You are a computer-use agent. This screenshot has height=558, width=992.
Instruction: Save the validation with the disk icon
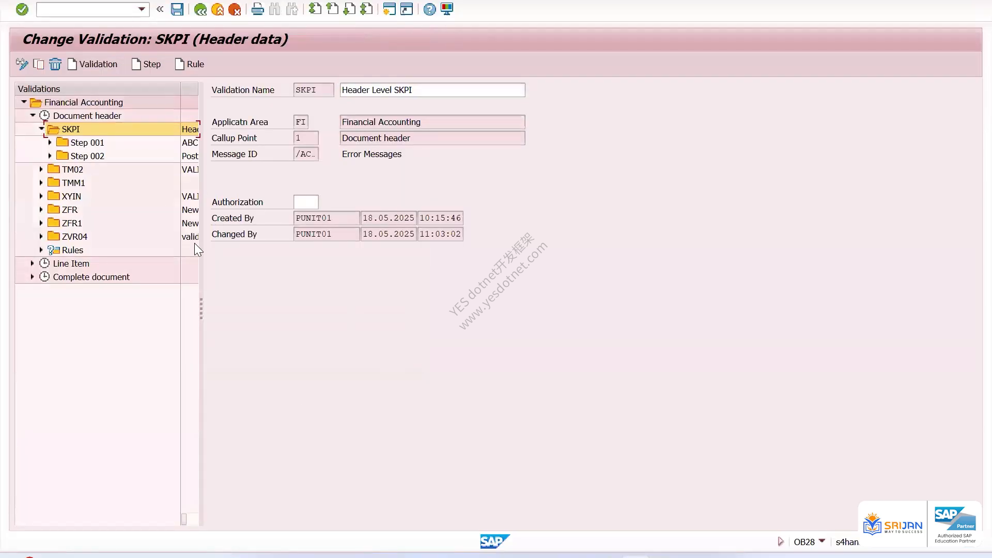177,9
